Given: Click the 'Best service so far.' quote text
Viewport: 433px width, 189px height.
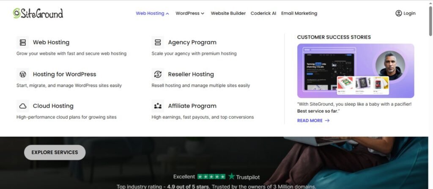Looking at the screenshot, I should coord(318,111).
